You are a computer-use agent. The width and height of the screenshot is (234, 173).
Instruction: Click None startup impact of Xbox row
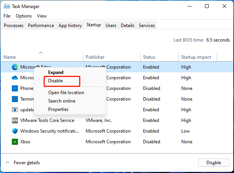187,142
